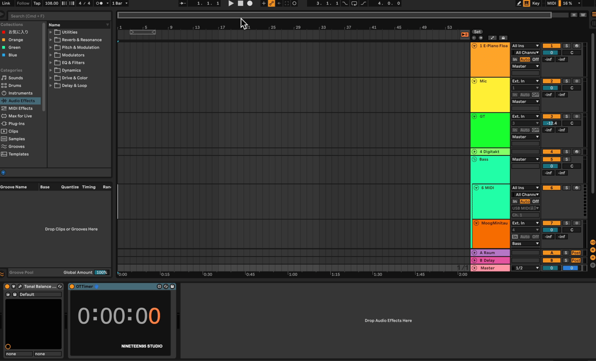Enable the metronome
The image size is (596, 361).
(x=99, y=3)
